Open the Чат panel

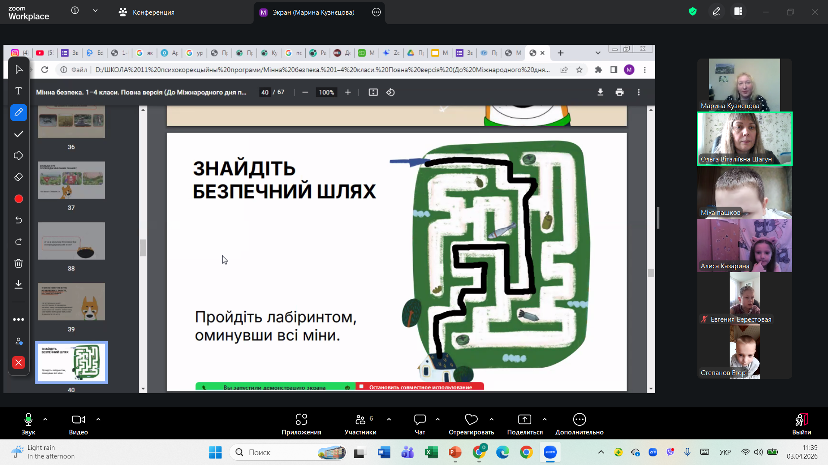[x=420, y=424]
